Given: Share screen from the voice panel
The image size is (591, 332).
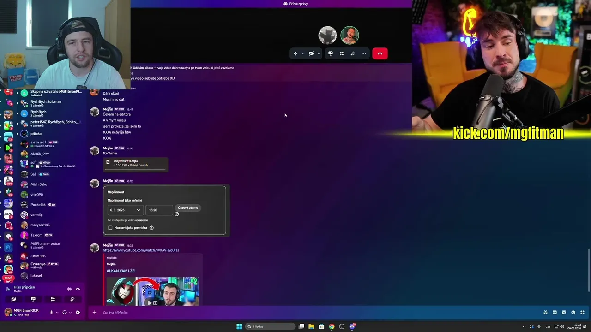Looking at the screenshot, I should pos(33,299).
